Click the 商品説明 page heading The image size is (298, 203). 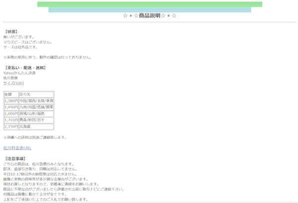(149, 16)
